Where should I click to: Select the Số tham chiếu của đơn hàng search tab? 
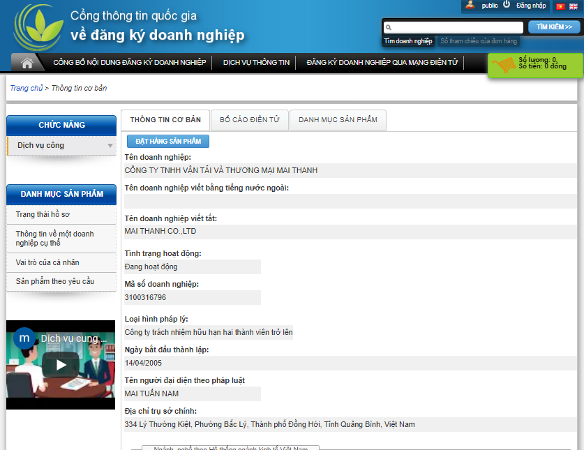478,41
